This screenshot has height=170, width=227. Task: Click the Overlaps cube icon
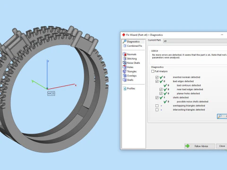124,76
